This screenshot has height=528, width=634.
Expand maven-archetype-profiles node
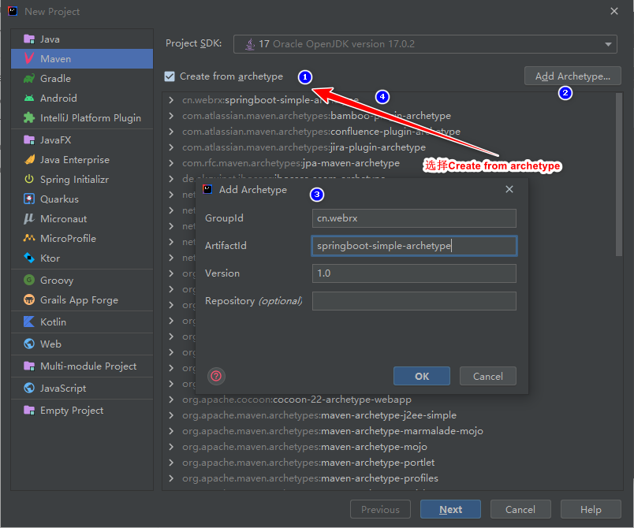click(x=171, y=478)
